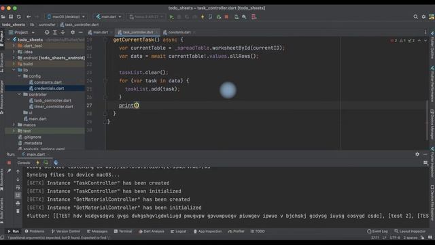This screenshot has width=435, height=245.
Task: Expand the build folder
Action: [14, 64]
